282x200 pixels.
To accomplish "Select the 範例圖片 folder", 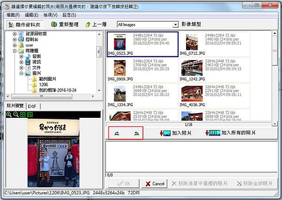I will (x=47, y=79).
